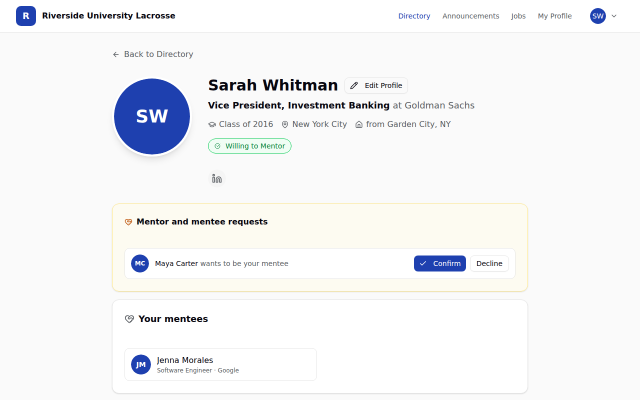Click the pencil icon in Edit Profile
The width and height of the screenshot is (640, 400).
click(x=354, y=85)
